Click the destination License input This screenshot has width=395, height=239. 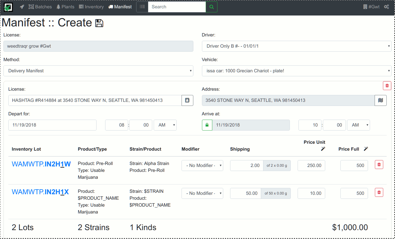pos(95,100)
